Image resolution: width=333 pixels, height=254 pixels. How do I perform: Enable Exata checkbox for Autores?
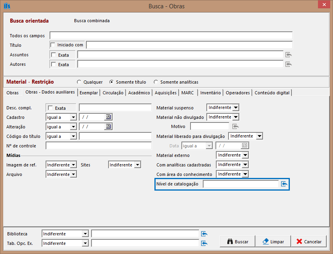(53, 65)
